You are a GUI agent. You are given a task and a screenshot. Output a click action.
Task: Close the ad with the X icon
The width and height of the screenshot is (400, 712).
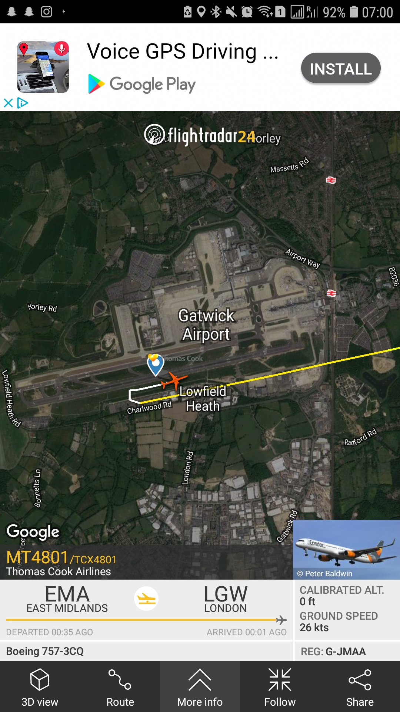[8, 103]
